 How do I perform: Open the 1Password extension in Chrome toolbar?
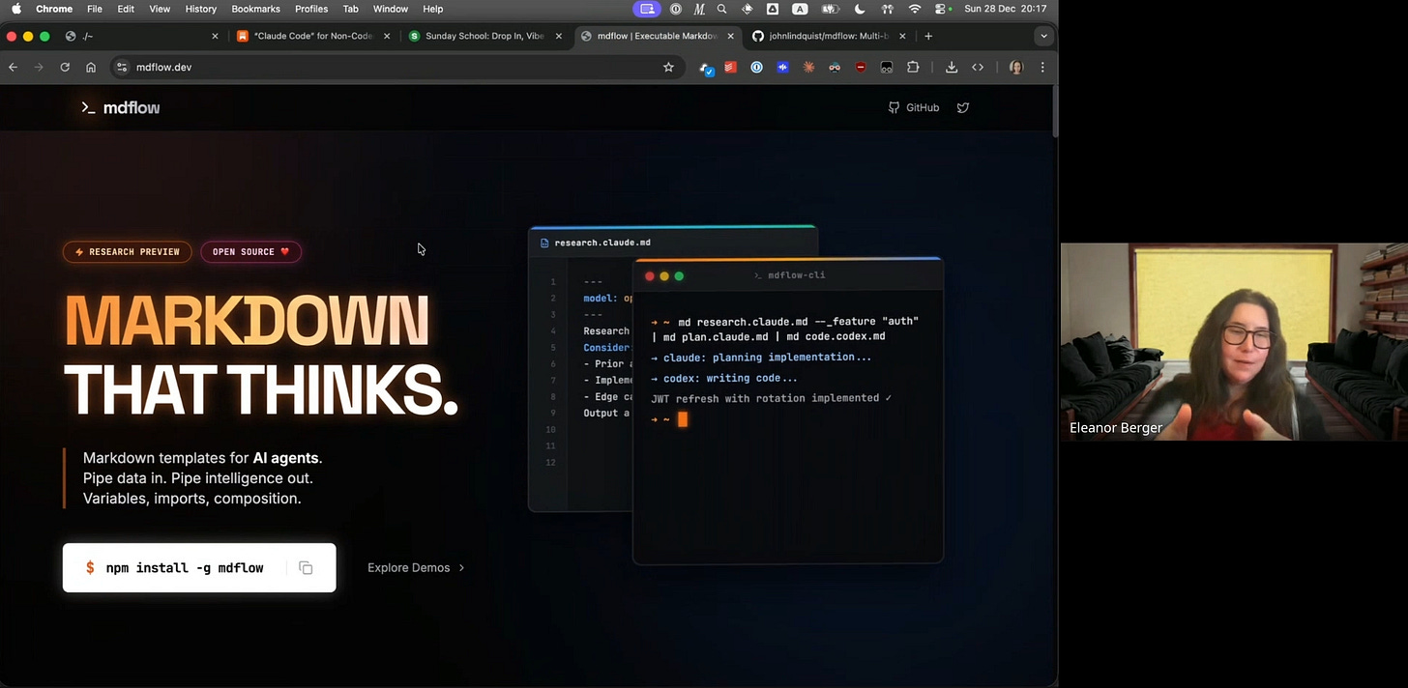pos(757,68)
